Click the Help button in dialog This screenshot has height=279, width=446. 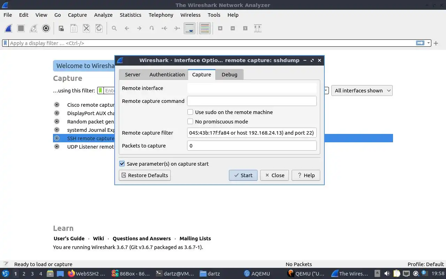click(306, 175)
